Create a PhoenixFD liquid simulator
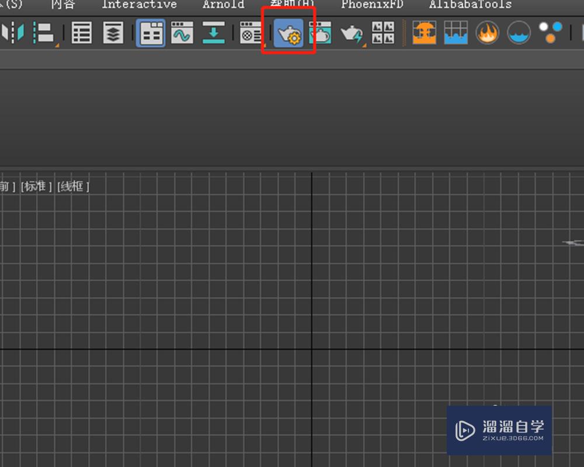Screen dimensions: 584x467 (x=456, y=33)
